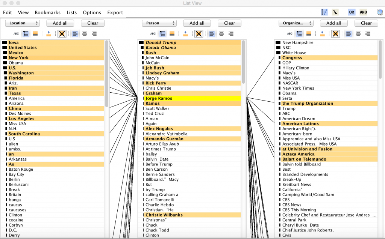Viewport: 385px width, 239px height.
Task: Click orange selected-items sort icon in Organization list
Action: point(309,34)
